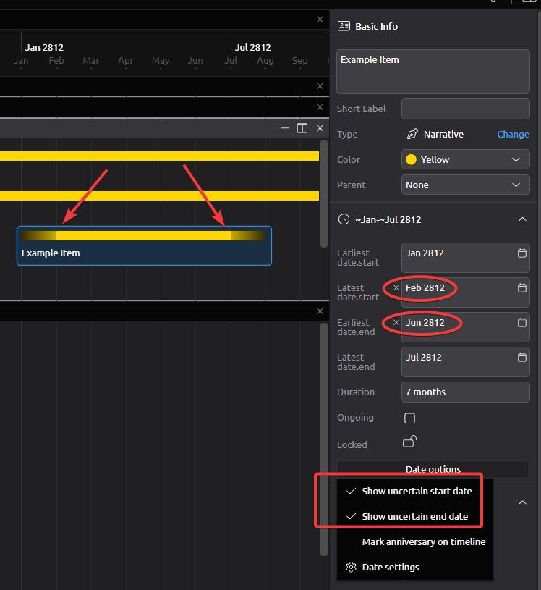541x590 pixels.
Task: Click the Change type link
Action: click(x=513, y=134)
